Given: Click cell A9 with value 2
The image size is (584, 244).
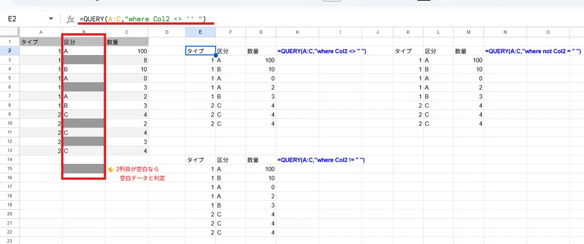Looking at the screenshot, I should [x=41, y=114].
